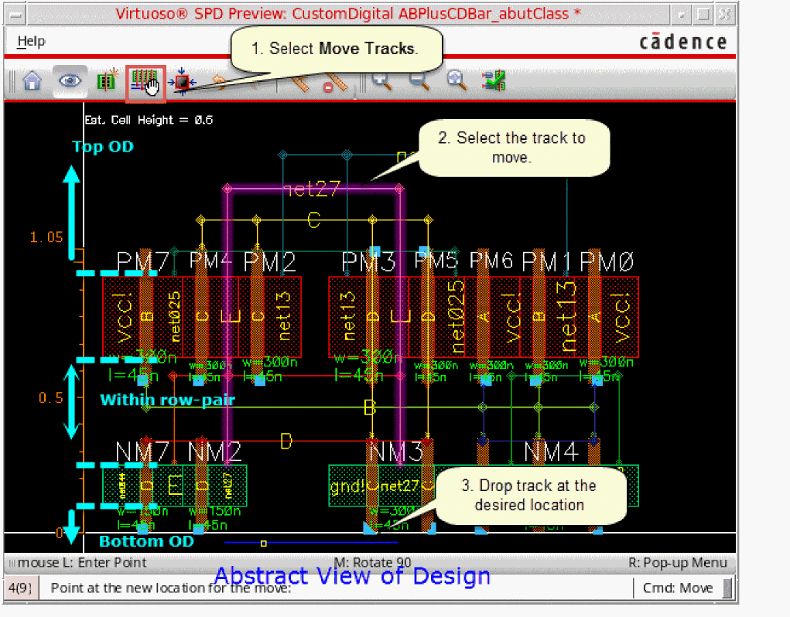Viewport: 790px width, 617px height.
Task: Click the ruler icon with red minus
Action: [x=336, y=84]
